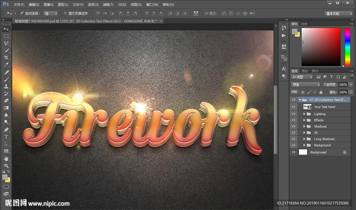356x210 pixels.
Task: Expand the Effects layer group
Action: tap(304, 120)
